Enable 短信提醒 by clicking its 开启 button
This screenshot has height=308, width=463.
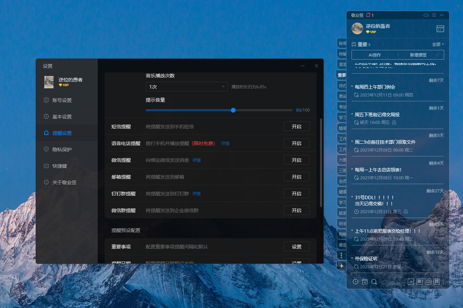click(x=296, y=126)
